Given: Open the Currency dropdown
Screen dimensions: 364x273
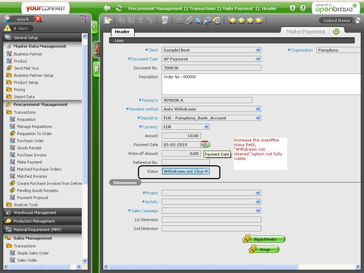Looking at the screenshot, I should pyautogui.click(x=206, y=127).
